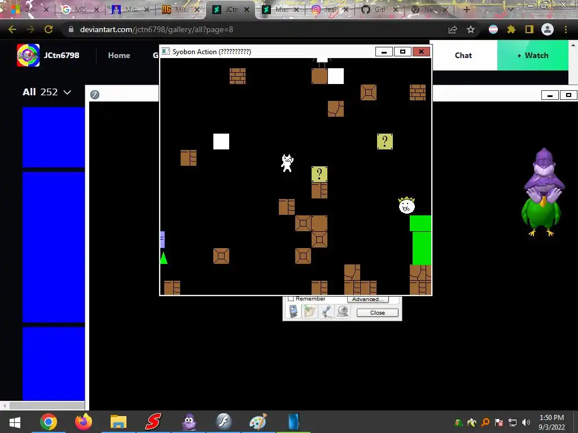The image size is (578, 433).
Task: Open the Chrome extensions puzzle menu
Action: click(x=511, y=29)
